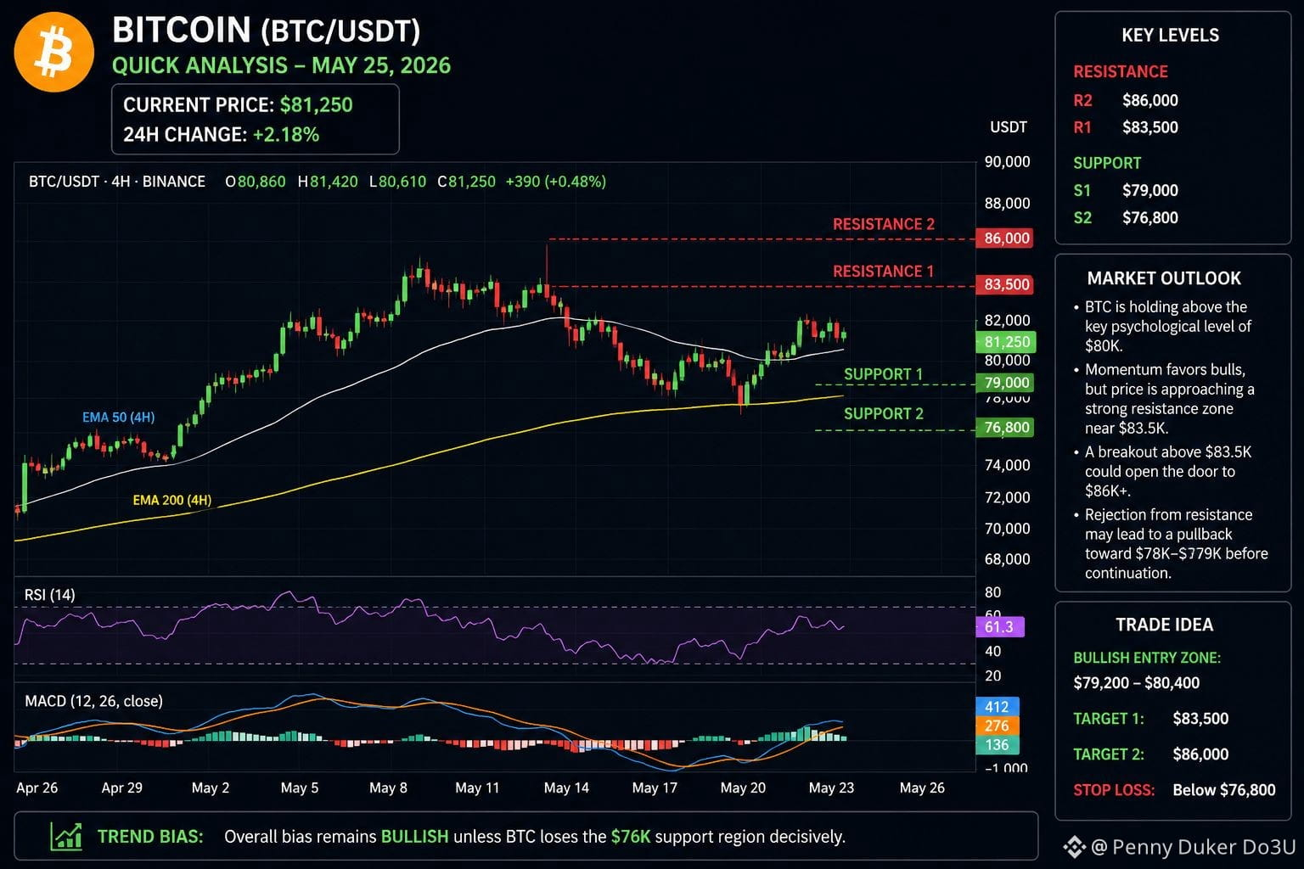Click the CURRENT PRICE $81,250 line

tap(238, 105)
